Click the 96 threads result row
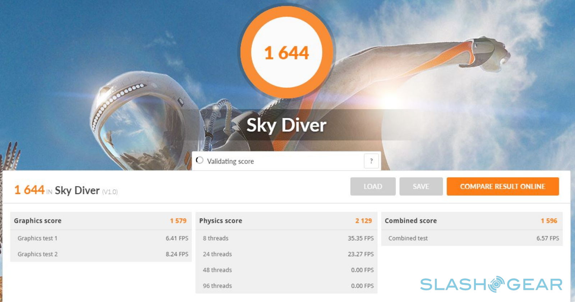 coord(286,286)
